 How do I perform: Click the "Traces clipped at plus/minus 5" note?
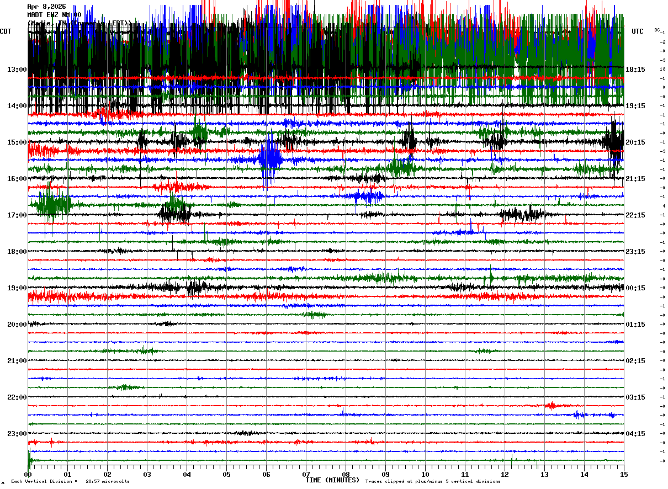click(433, 482)
